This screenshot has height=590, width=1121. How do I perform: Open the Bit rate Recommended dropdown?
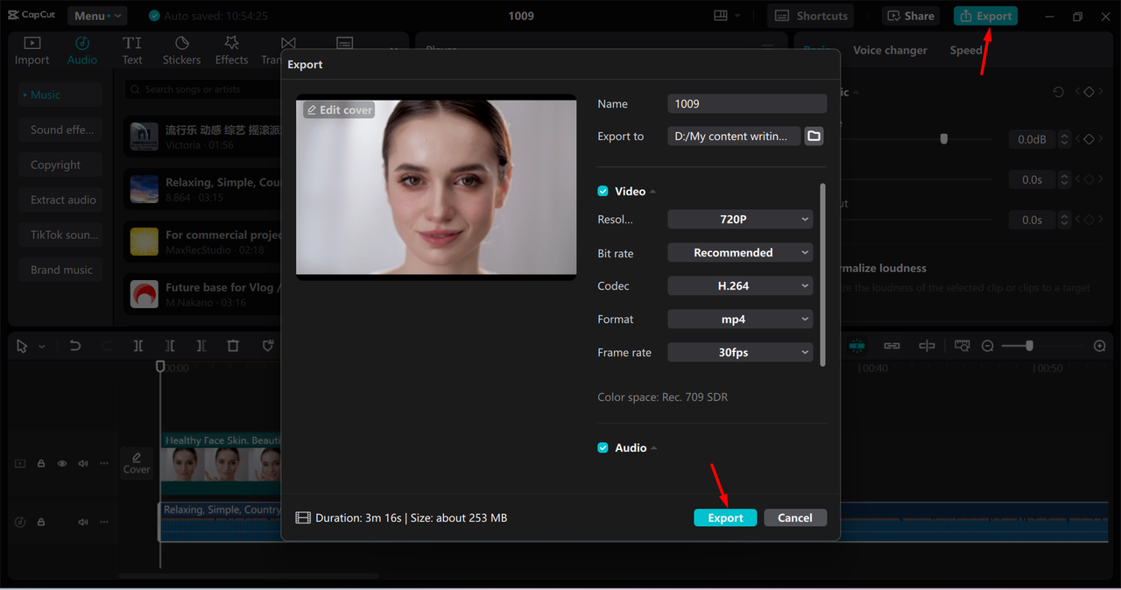click(x=740, y=252)
